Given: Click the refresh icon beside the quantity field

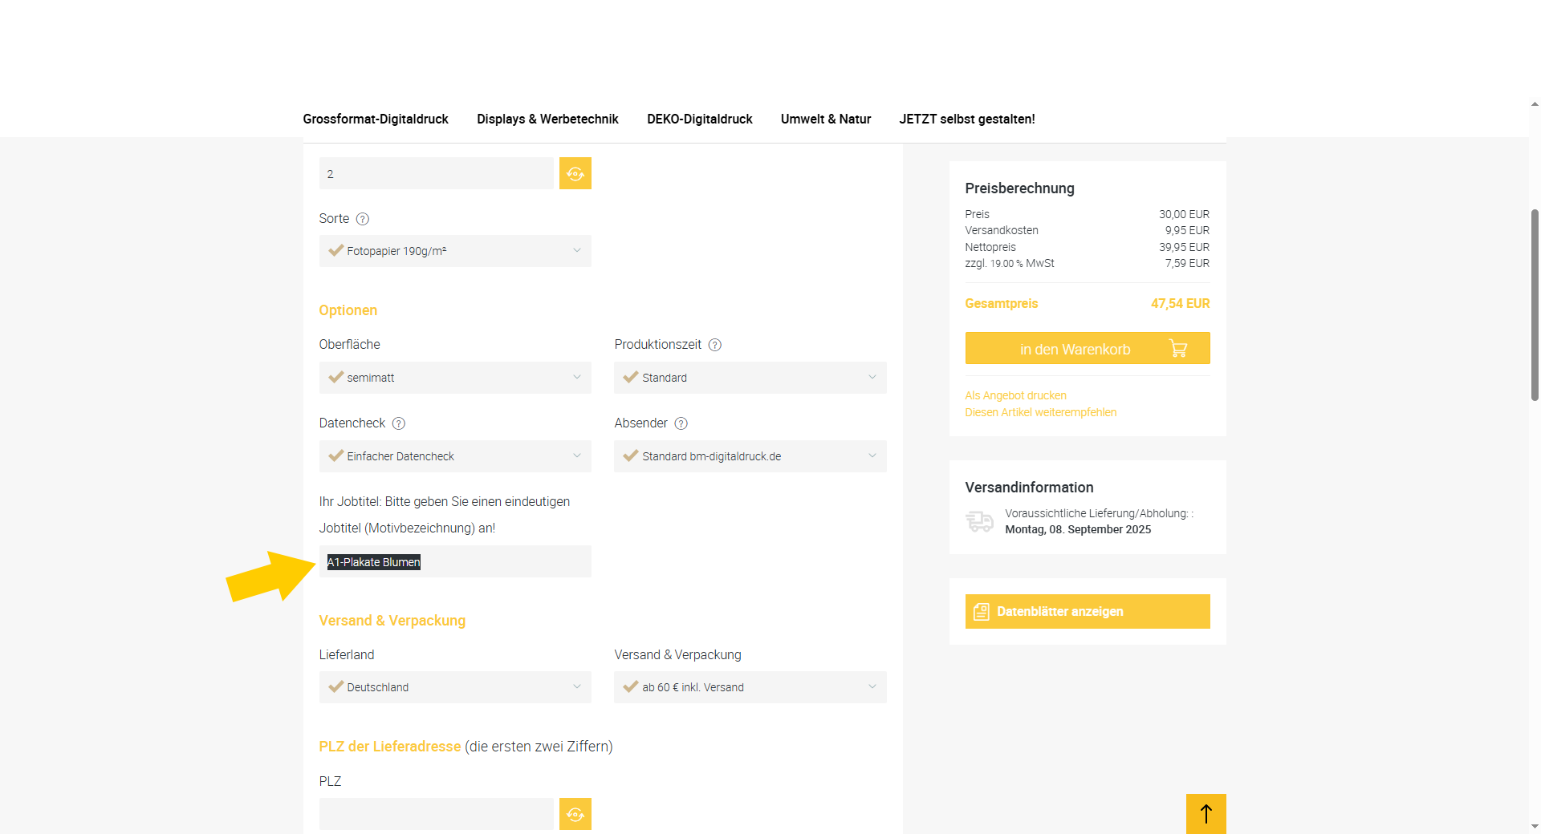Looking at the screenshot, I should (x=575, y=173).
